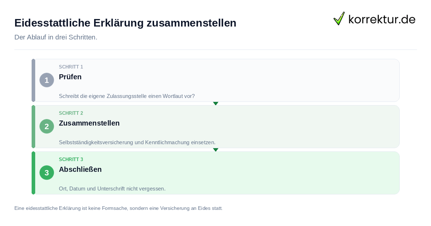Click the green checkmark in the logo
431x226 pixels.
point(339,19)
